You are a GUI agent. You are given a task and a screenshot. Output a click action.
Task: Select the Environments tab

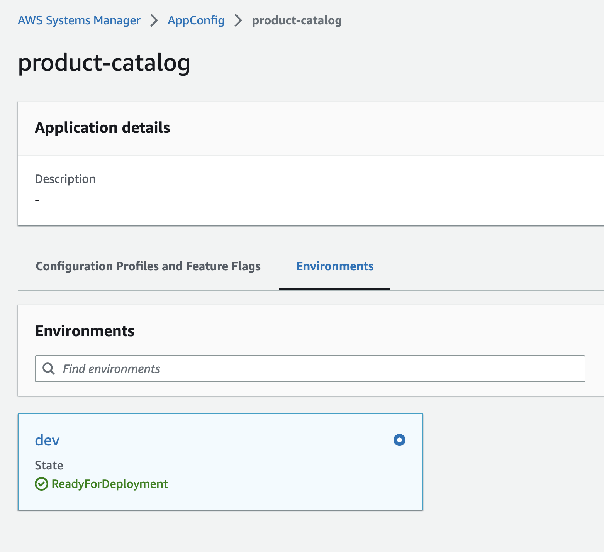coord(334,266)
